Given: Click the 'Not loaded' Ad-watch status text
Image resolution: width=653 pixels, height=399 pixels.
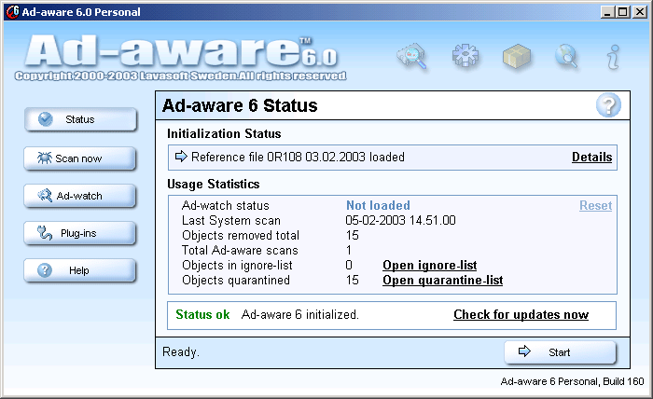Looking at the screenshot, I should 378,206.
